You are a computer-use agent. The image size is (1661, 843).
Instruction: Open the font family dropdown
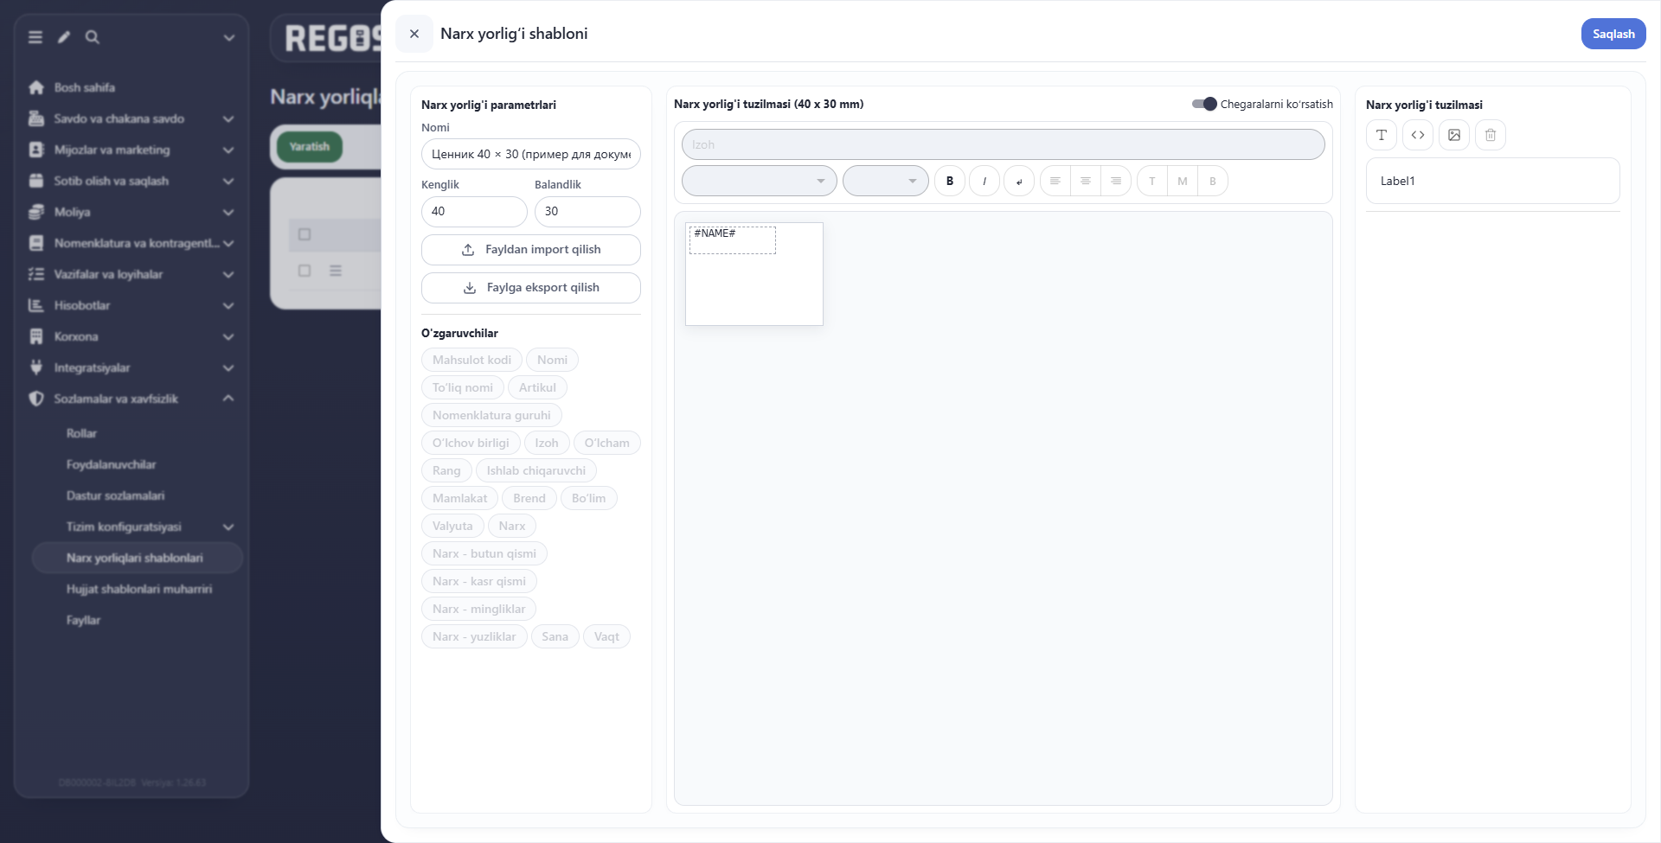tap(760, 181)
